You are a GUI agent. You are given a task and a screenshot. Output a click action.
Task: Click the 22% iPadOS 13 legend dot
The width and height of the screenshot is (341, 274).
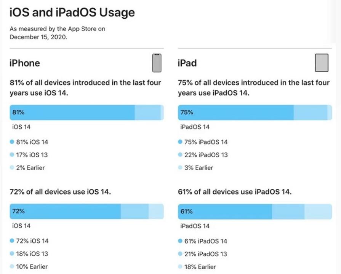pyautogui.click(x=180, y=155)
